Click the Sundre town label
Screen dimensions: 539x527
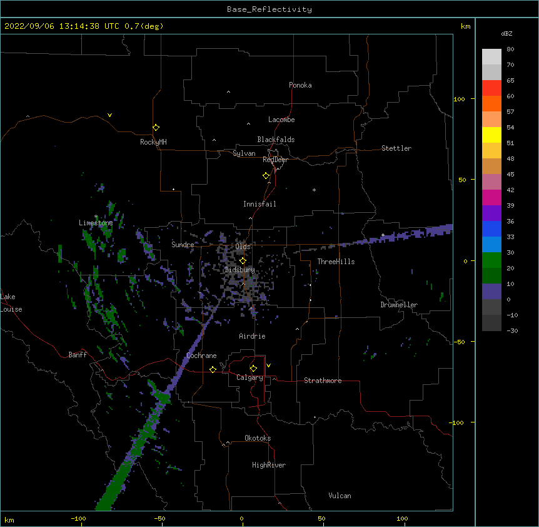tap(183, 245)
